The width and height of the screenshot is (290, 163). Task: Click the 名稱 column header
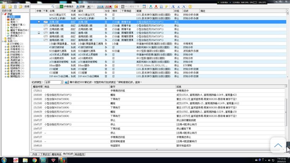[59, 11]
